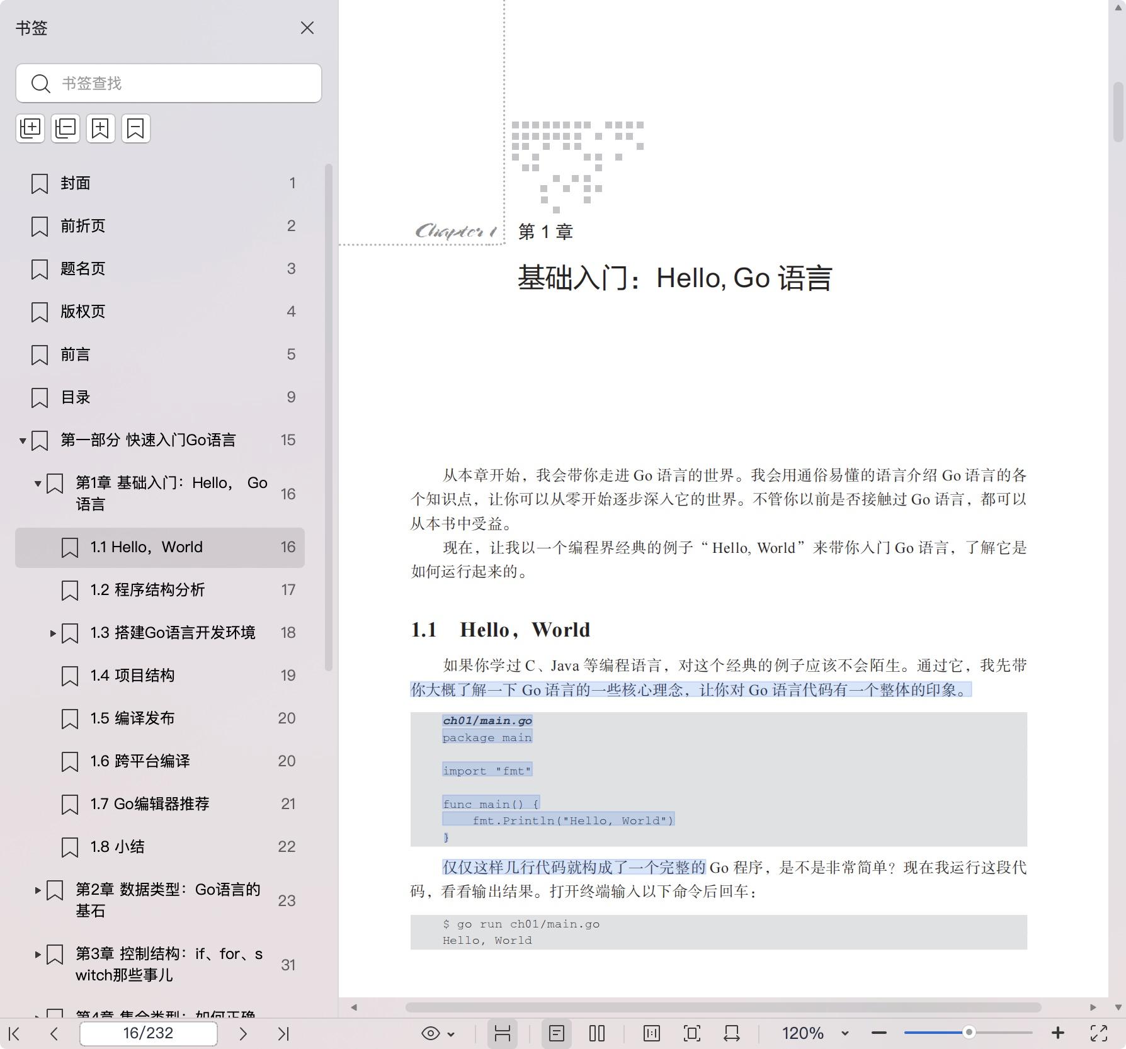
Task: Jump to 1.6 跨平台编译 bookmark
Action: [x=160, y=761]
